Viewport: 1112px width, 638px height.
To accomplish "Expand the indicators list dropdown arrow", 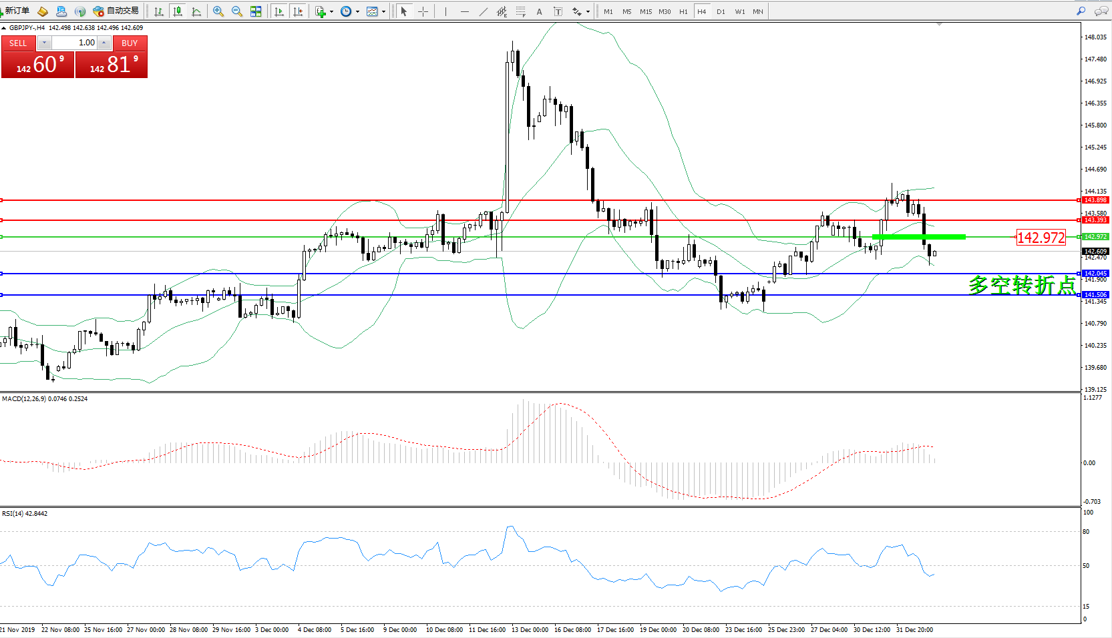I will [x=331, y=11].
